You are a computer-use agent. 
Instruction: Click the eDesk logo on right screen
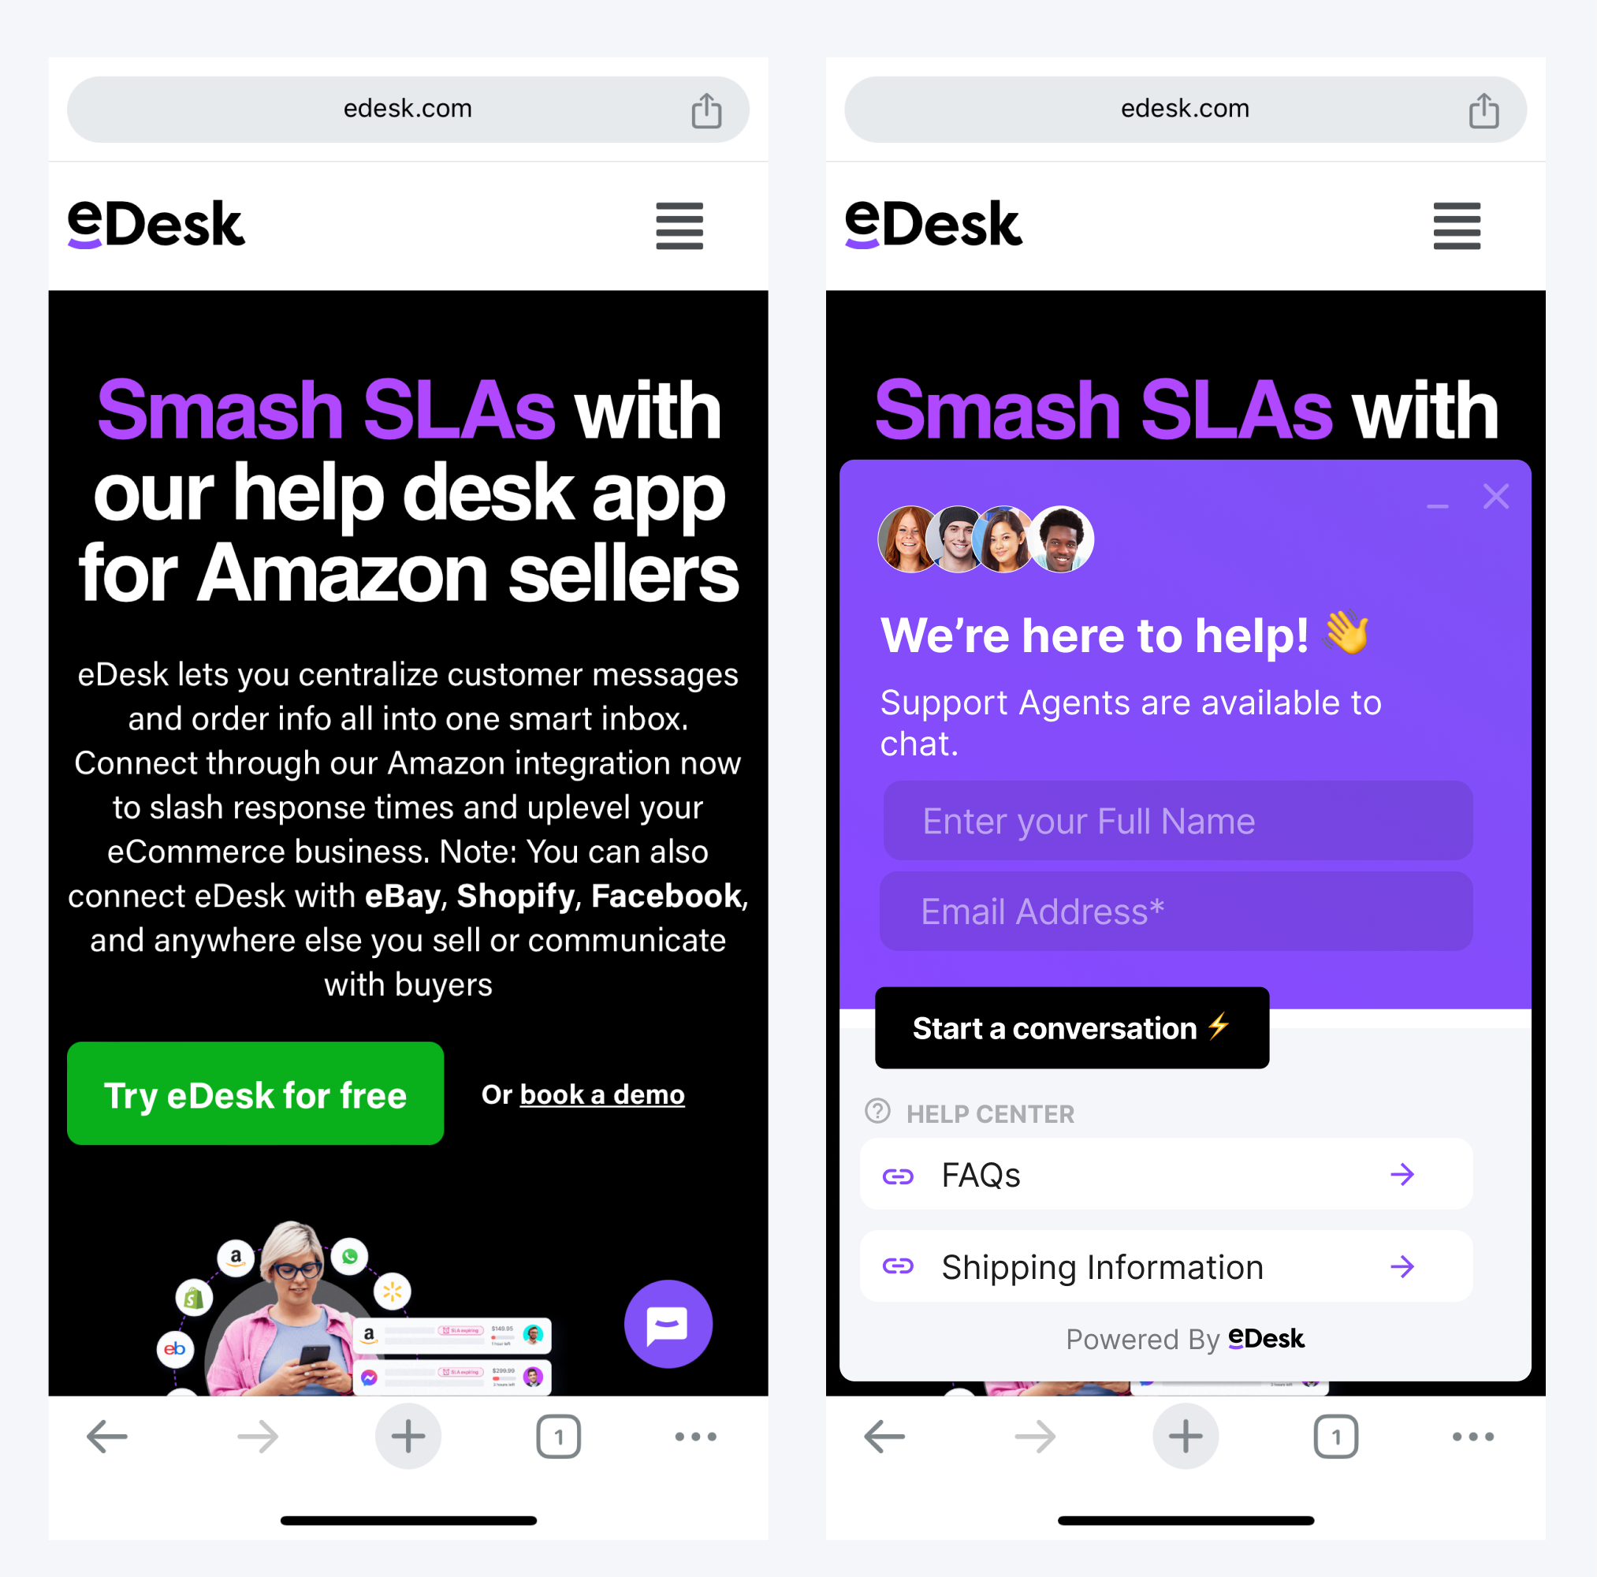(x=936, y=224)
